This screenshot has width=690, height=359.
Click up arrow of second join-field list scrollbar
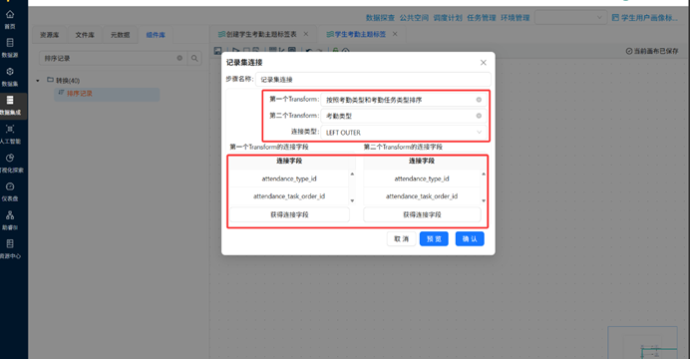pyautogui.click(x=484, y=174)
